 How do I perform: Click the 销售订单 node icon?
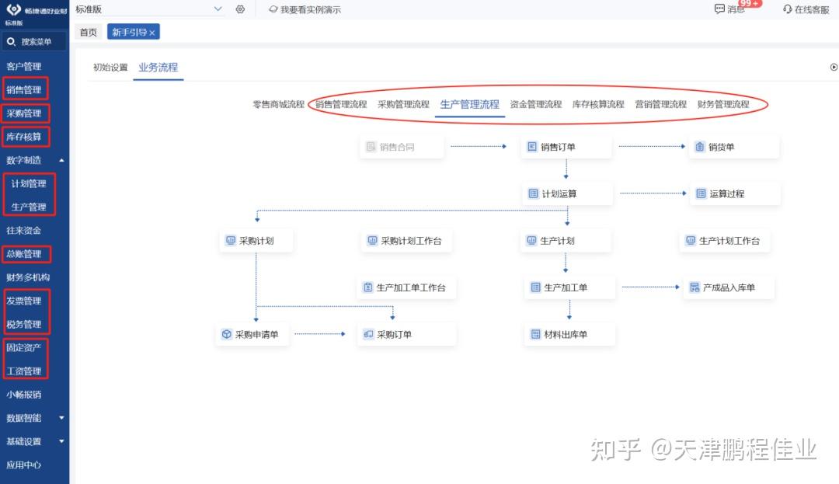(x=532, y=147)
